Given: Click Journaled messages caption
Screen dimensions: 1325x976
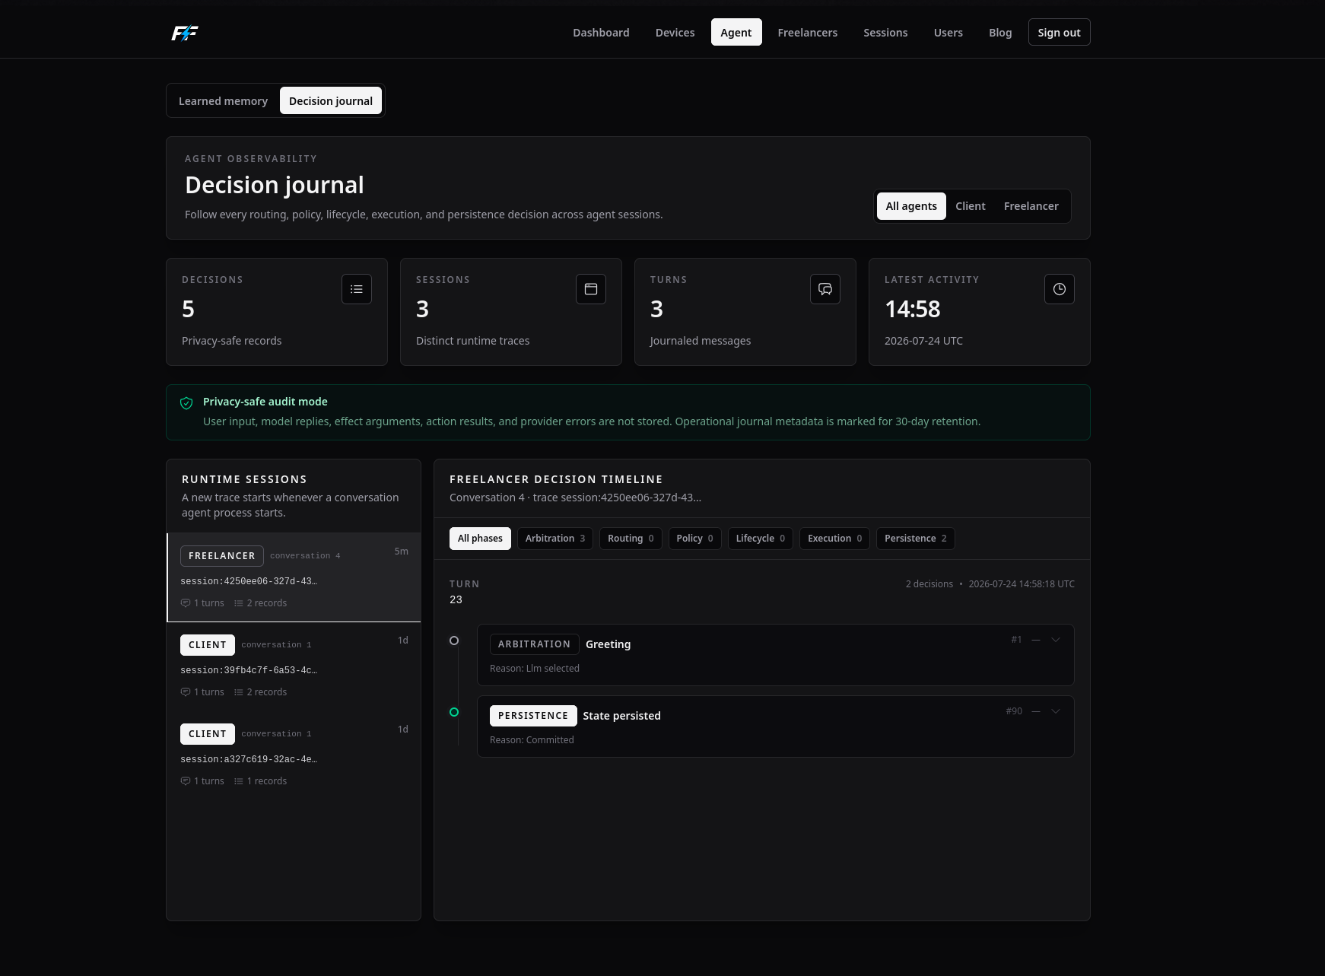Looking at the screenshot, I should pyautogui.click(x=701, y=341).
